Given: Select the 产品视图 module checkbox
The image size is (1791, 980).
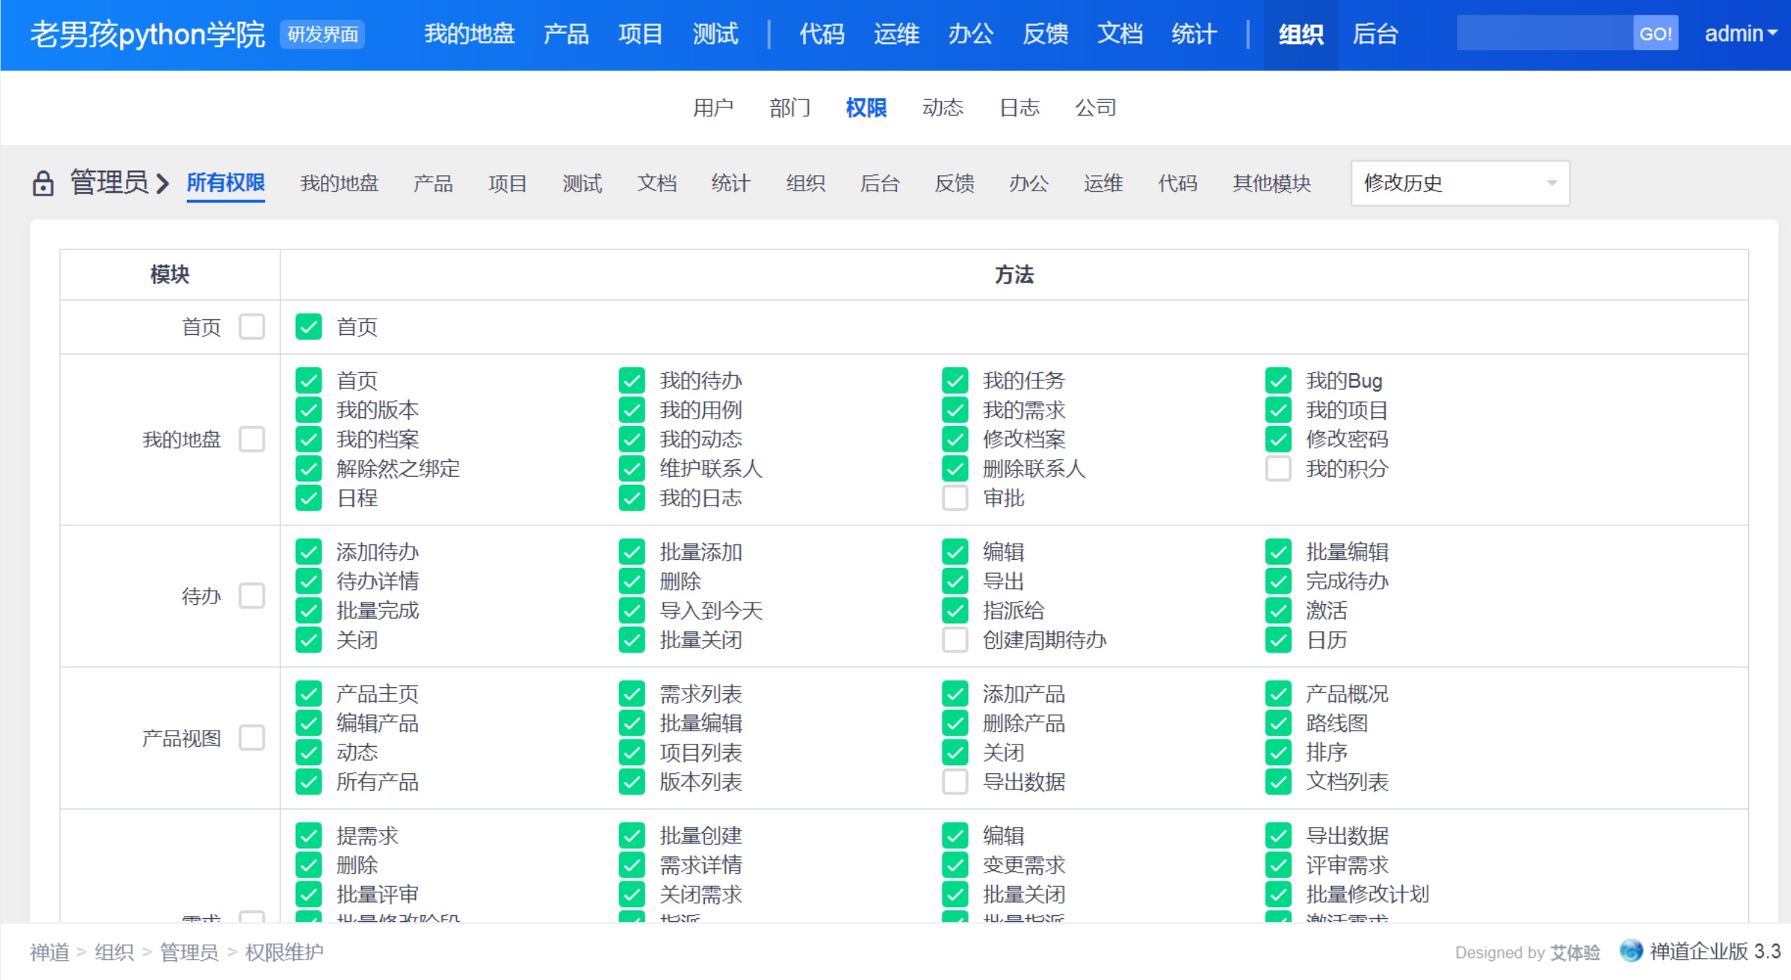Looking at the screenshot, I should [x=252, y=738].
